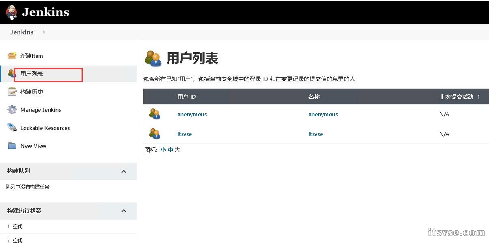Select icon size 大
489x244 pixels.
point(177,150)
